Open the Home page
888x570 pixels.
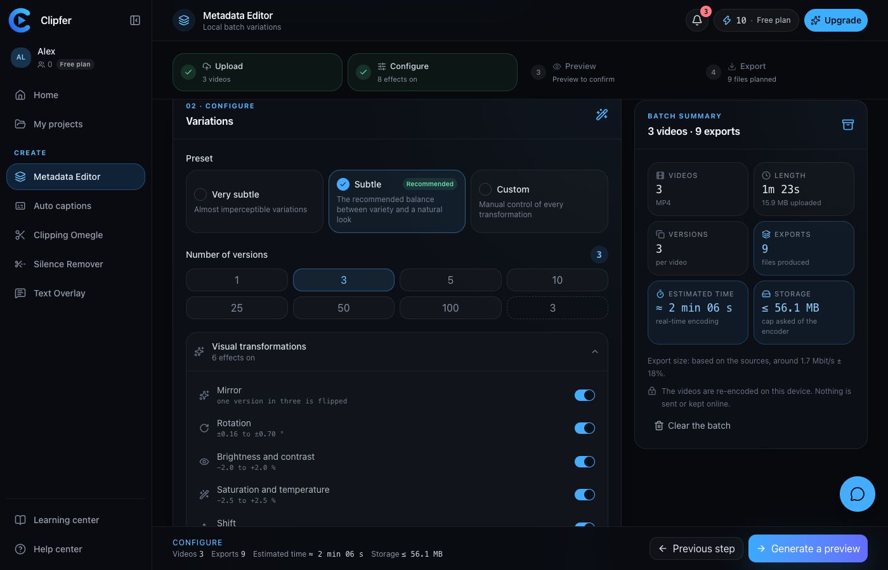tap(75, 95)
